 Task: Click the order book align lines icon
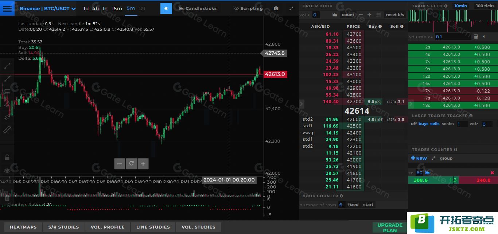point(378,15)
